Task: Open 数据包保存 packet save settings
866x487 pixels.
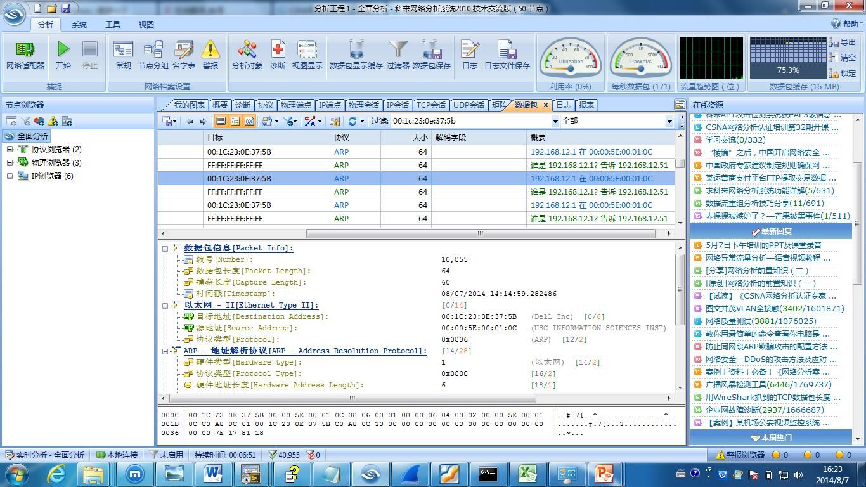Action: point(432,55)
